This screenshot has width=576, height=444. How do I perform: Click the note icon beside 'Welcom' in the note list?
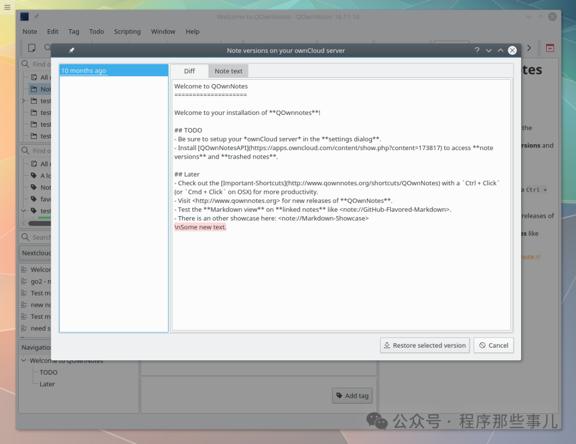pyautogui.click(x=24, y=269)
